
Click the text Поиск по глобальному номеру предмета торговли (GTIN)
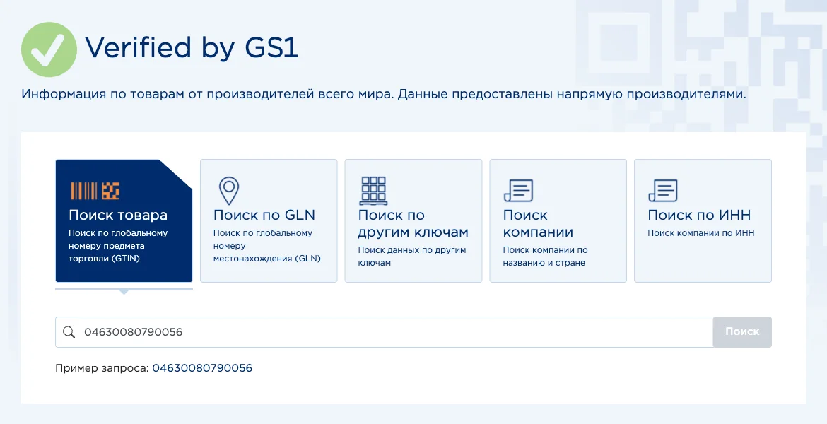tap(118, 246)
